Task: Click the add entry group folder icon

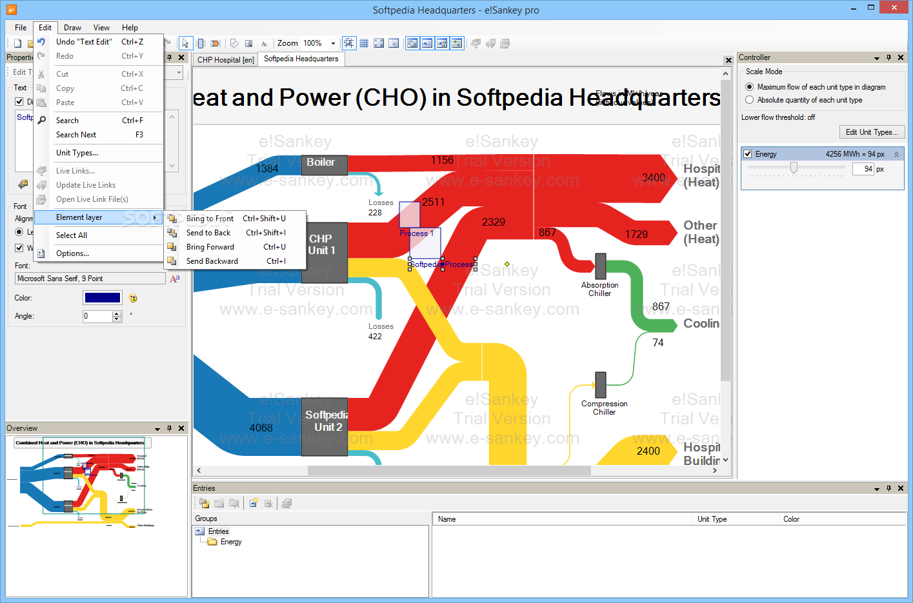Action: pyautogui.click(x=205, y=503)
